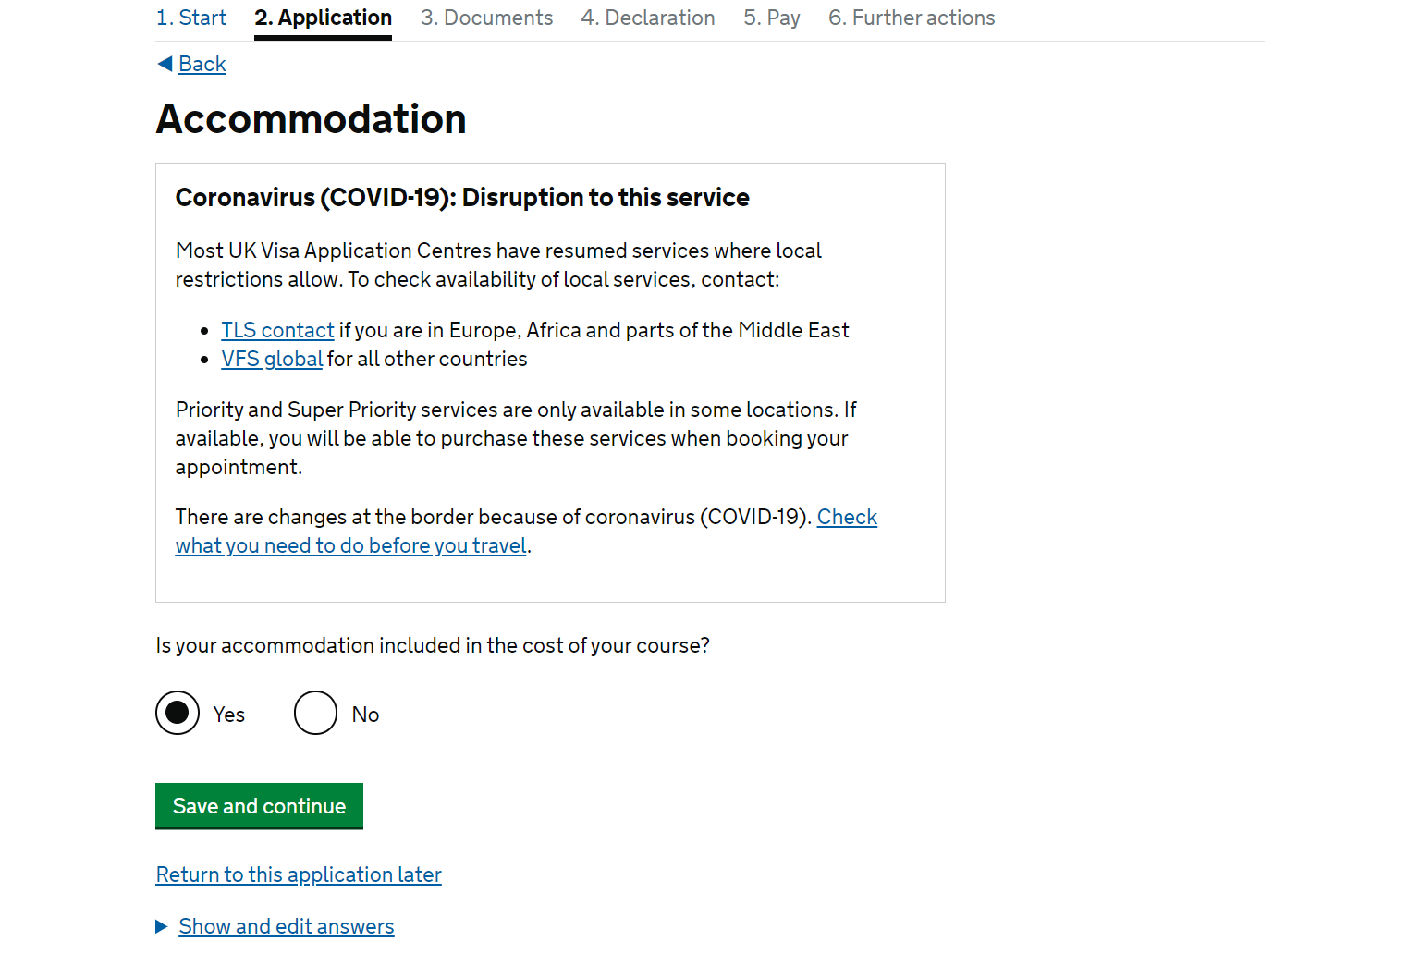The image size is (1420, 966).
Task: Click the Back arrow icon
Action: pos(165,64)
